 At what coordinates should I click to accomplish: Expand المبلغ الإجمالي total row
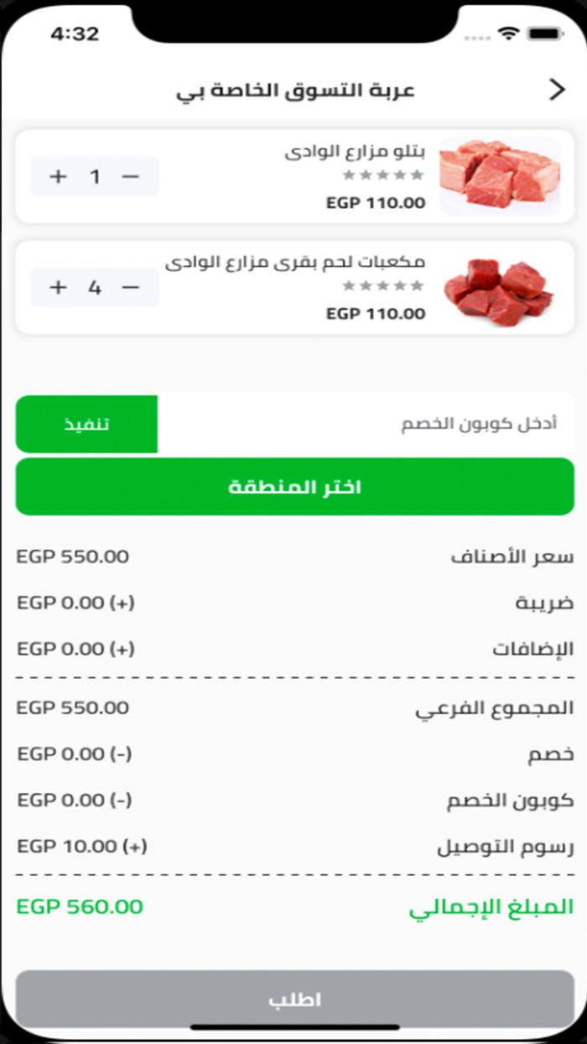[x=293, y=906]
